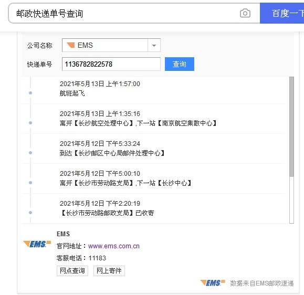Click the 数据来自EMS邮政速递 text
Viewport: 304px width, 295px height.
[x=262, y=283]
